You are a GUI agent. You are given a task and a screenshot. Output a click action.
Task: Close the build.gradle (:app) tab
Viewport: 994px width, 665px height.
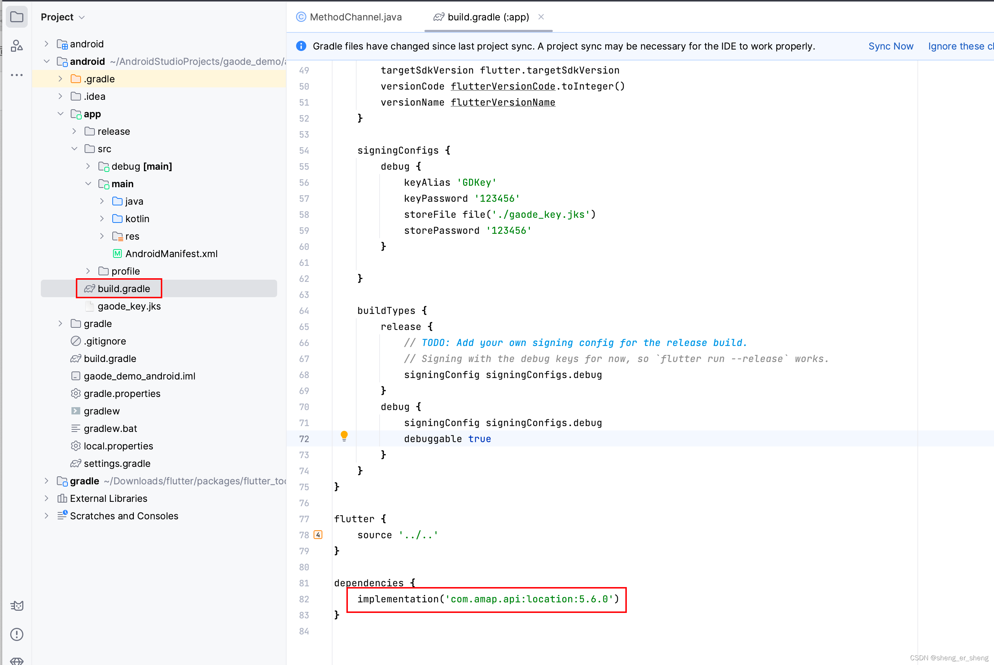point(541,17)
